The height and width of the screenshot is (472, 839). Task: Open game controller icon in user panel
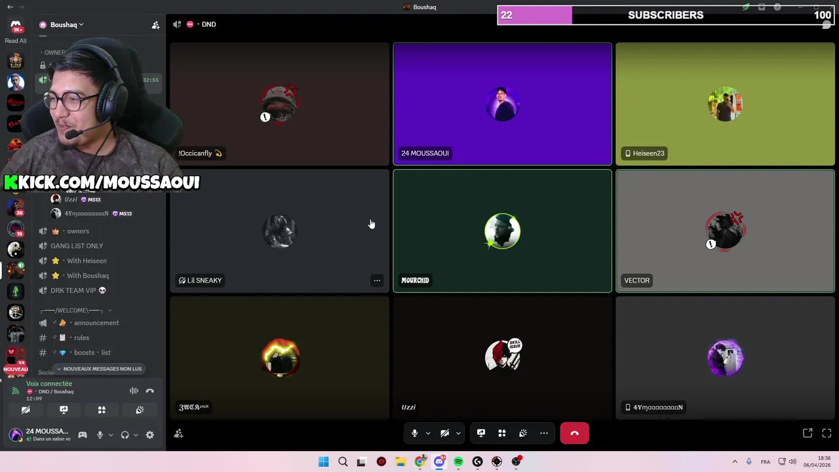[83, 435]
